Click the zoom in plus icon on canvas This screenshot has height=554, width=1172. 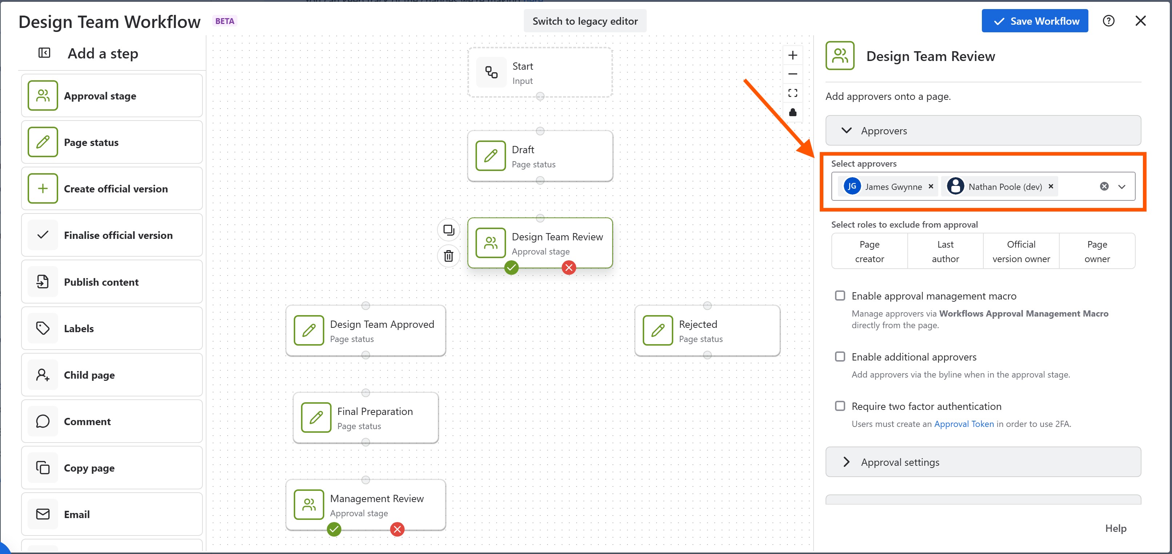pos(792,55)
